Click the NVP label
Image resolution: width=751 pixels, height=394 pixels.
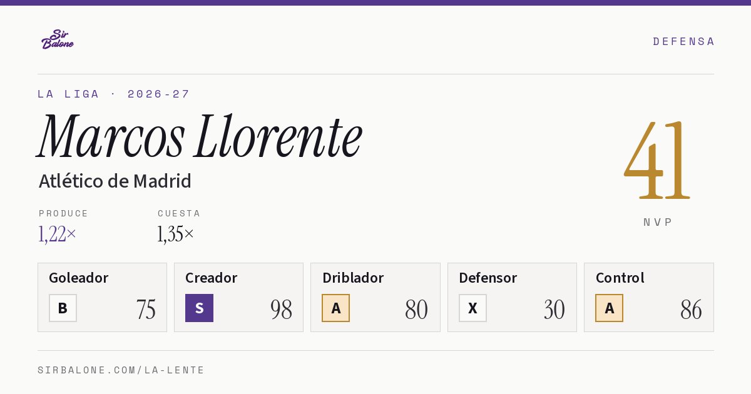[658, 222]
